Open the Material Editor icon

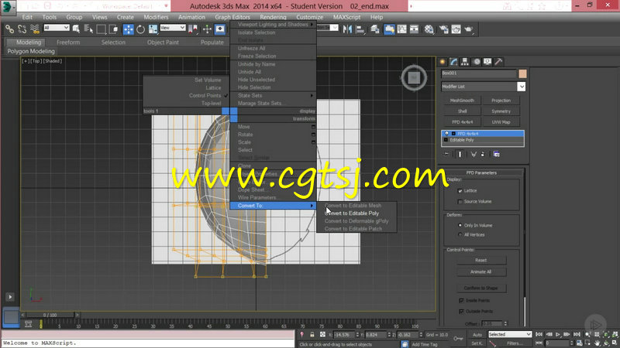coord(429,29)
